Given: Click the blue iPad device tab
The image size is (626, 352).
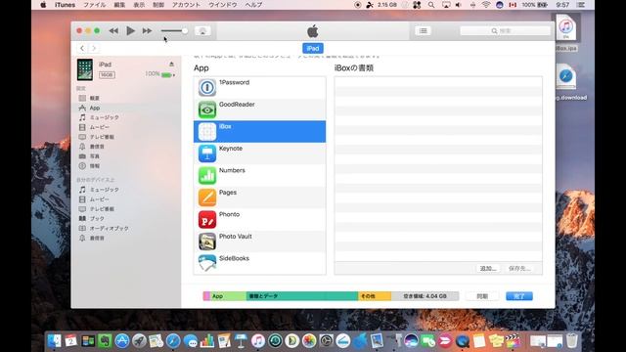Looking at the screenshot, I should click(x=313, y=48).
